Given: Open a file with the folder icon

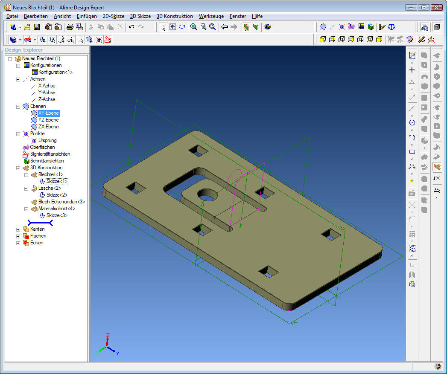Looking at the screenshot, I should [27, 27].
